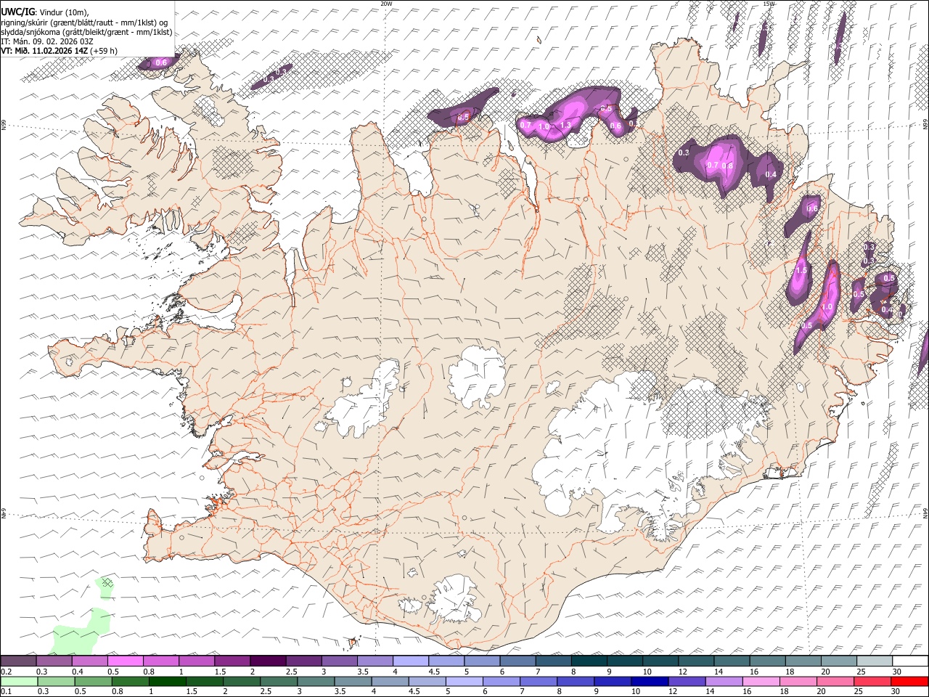The height and width of the screenshot is (697, 929).
Task: Click the 20W longitude label
Action: 386,4
